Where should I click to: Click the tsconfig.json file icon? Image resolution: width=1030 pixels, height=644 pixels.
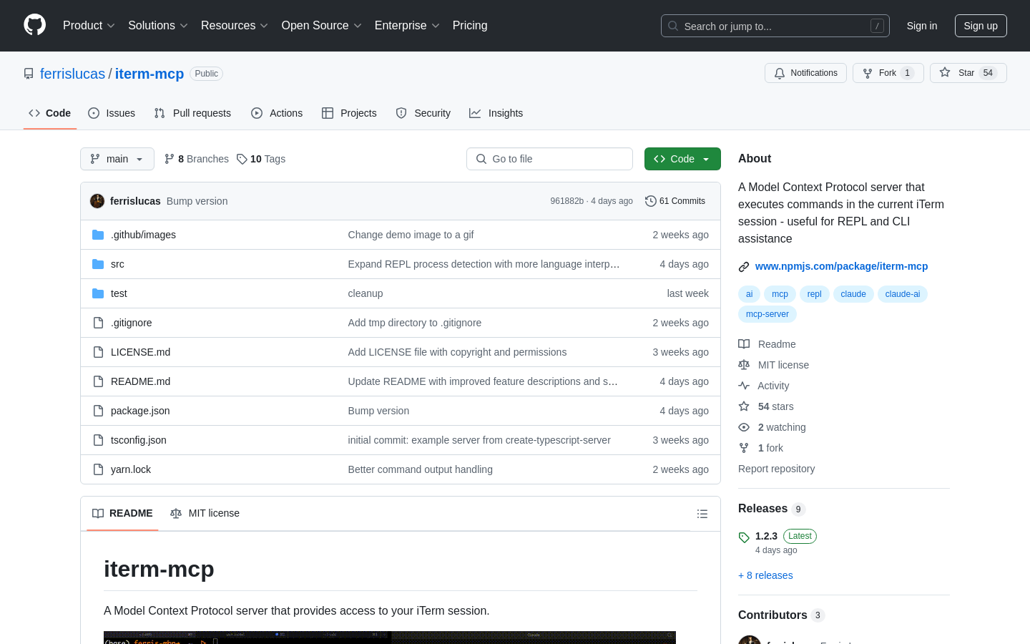(98, 440)
